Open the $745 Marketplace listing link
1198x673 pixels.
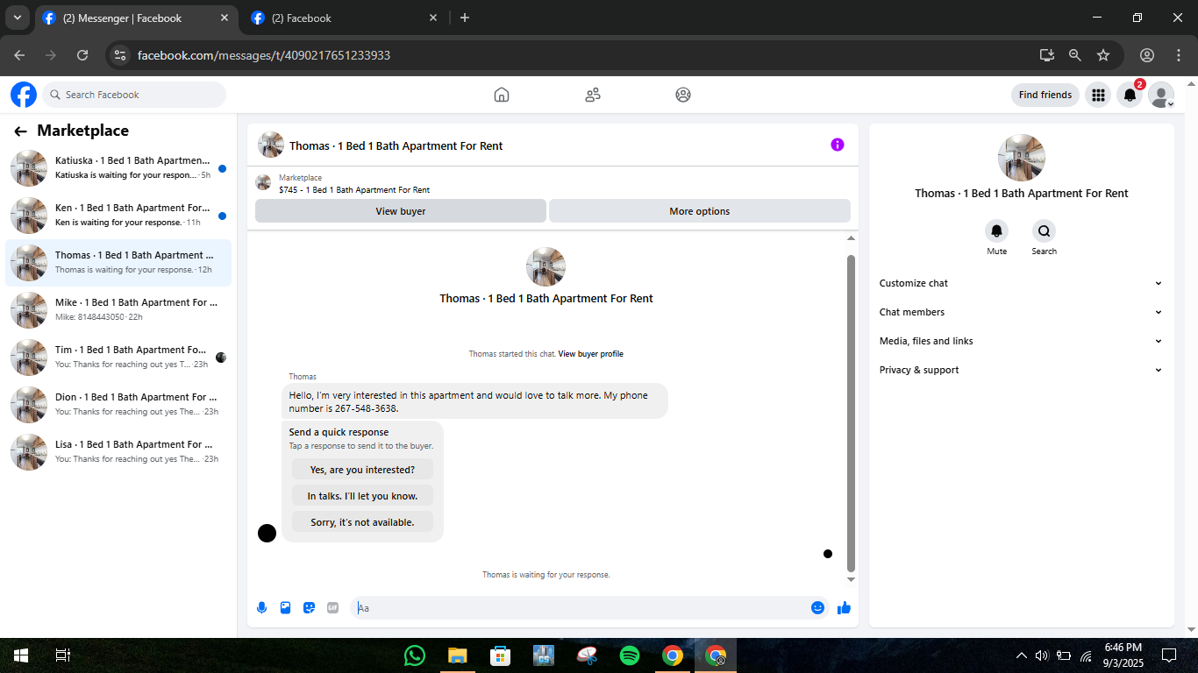(354, 189)
